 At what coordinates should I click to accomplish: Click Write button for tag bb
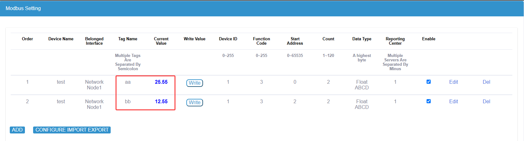point(195,102)
